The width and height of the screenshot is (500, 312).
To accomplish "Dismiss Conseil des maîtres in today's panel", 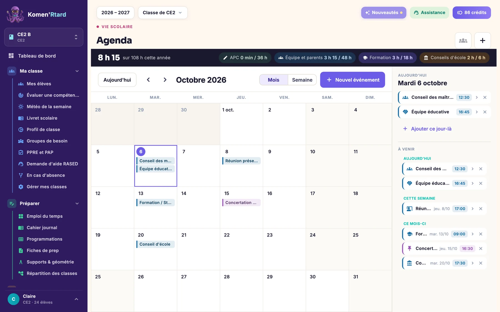I will pyautogui.click(x=485, y=97).
